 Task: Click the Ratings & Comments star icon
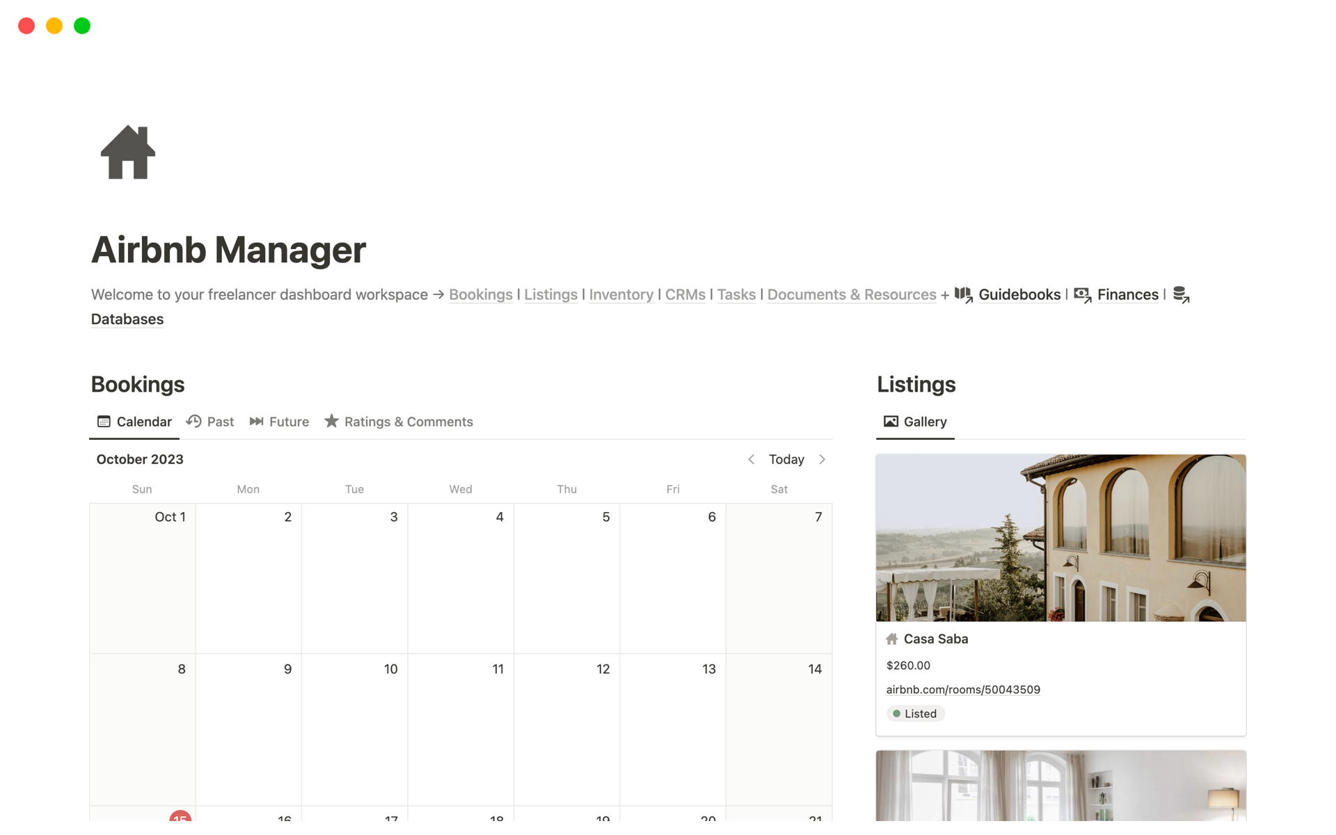click(x=332, y=422)
